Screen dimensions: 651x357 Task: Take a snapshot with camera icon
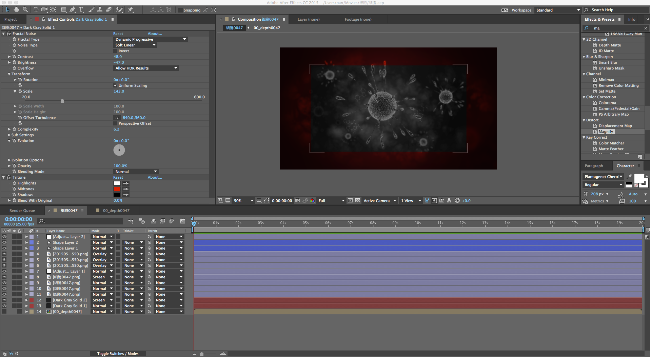298,201
